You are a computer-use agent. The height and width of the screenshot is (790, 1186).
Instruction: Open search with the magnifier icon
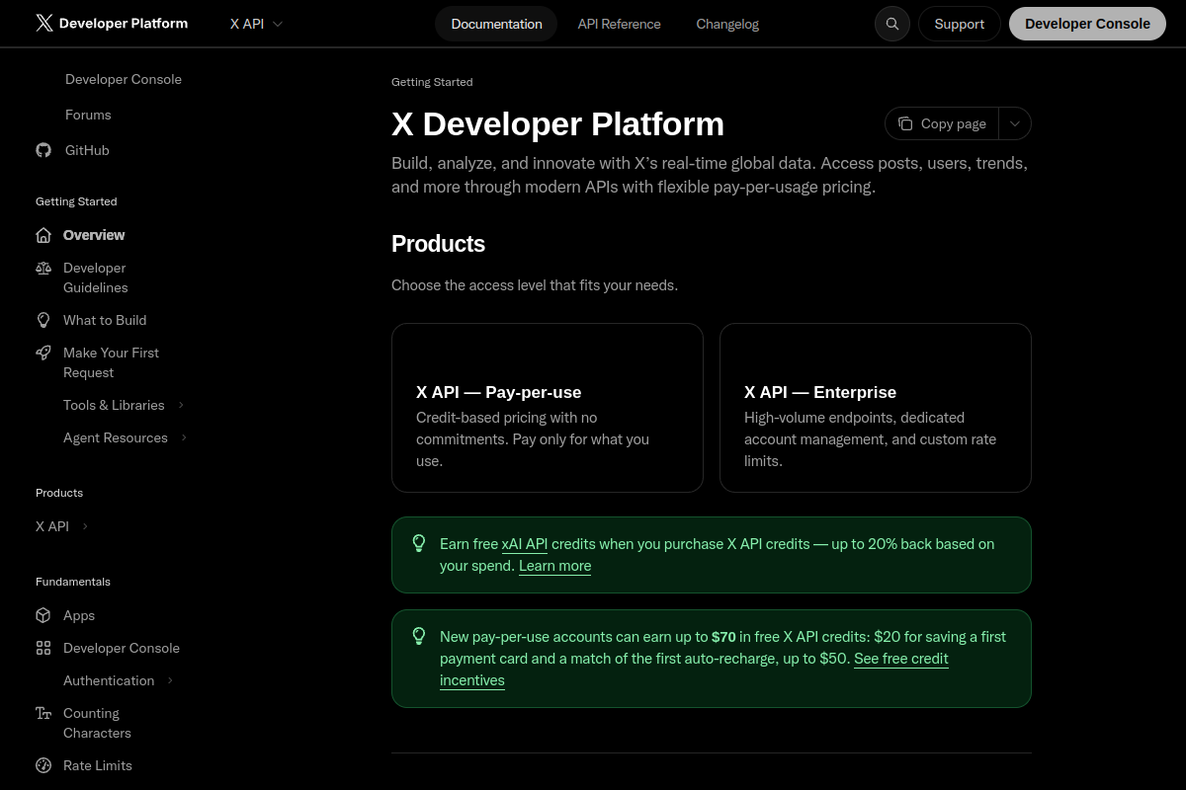892,24
